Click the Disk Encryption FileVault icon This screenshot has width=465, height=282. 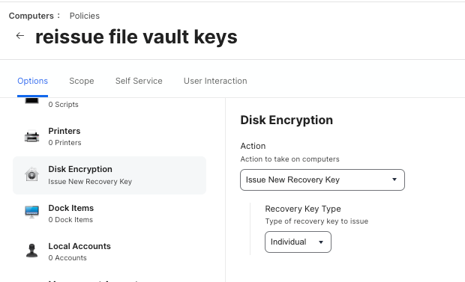31,174
